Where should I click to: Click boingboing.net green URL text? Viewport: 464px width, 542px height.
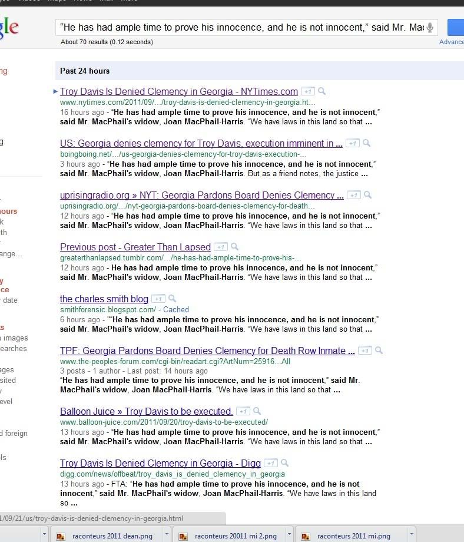click(x=183, y=154)
